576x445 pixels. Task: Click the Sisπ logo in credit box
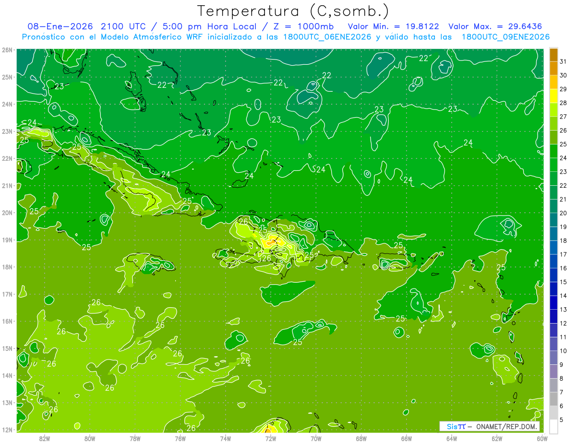click(x=456, y=426)
